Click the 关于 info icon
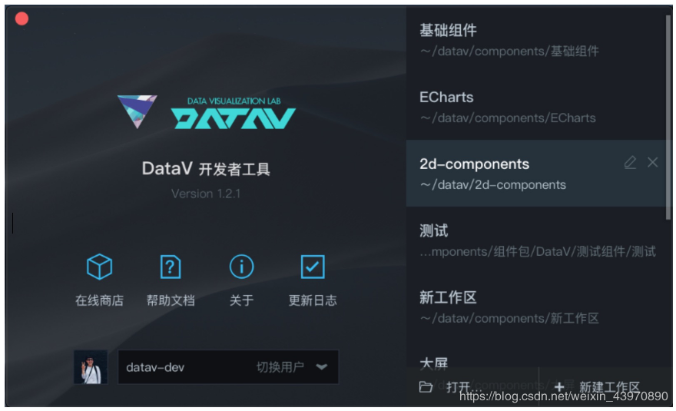Screen dimensions: 676x411 [x=241, y=267]
